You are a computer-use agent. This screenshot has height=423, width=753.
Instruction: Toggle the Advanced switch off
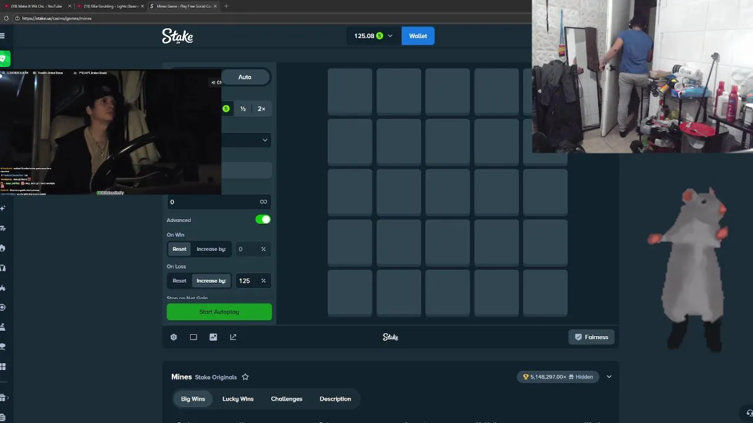263,220
